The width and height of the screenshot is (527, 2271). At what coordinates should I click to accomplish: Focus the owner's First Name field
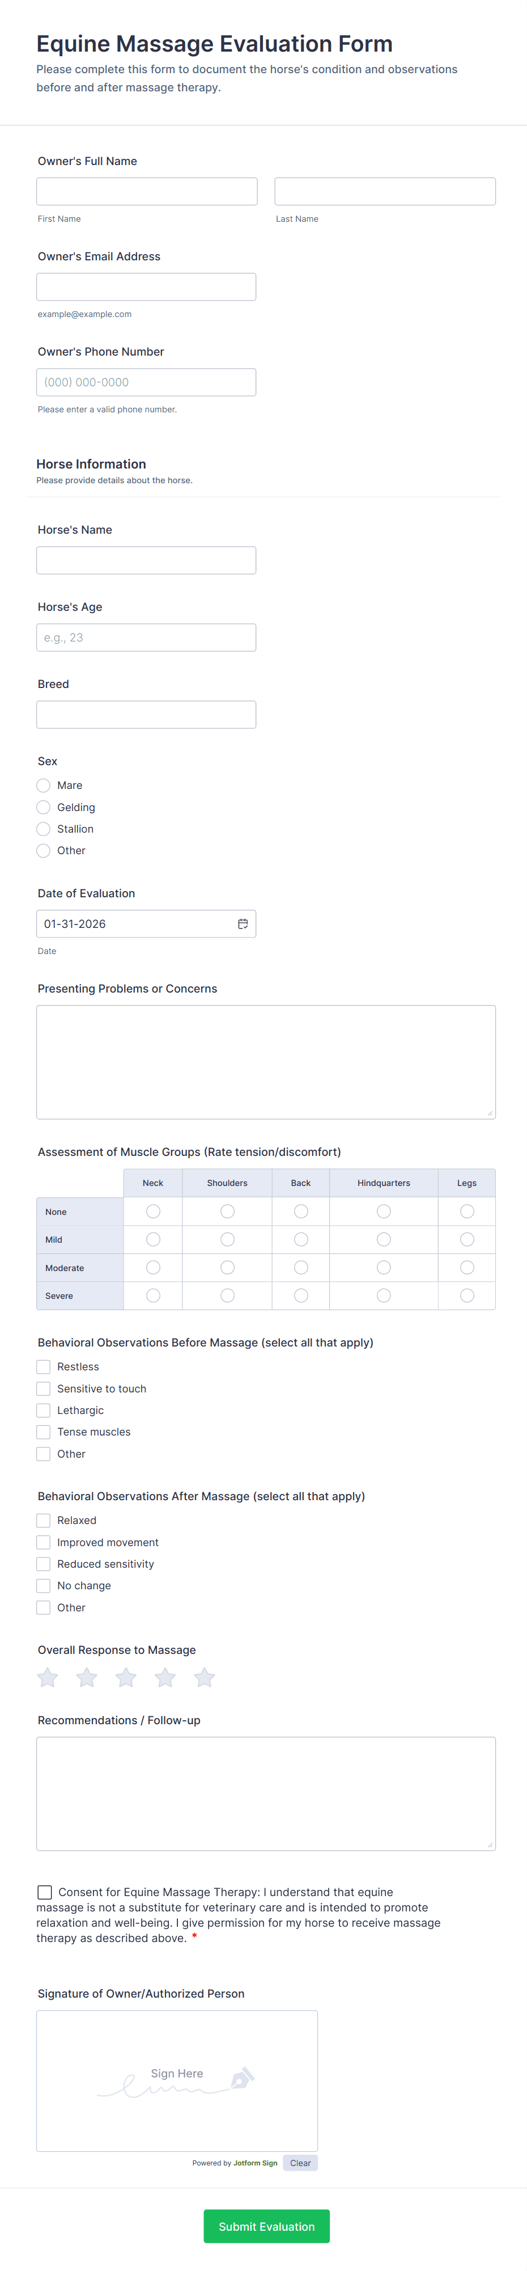tap(146, 191)
